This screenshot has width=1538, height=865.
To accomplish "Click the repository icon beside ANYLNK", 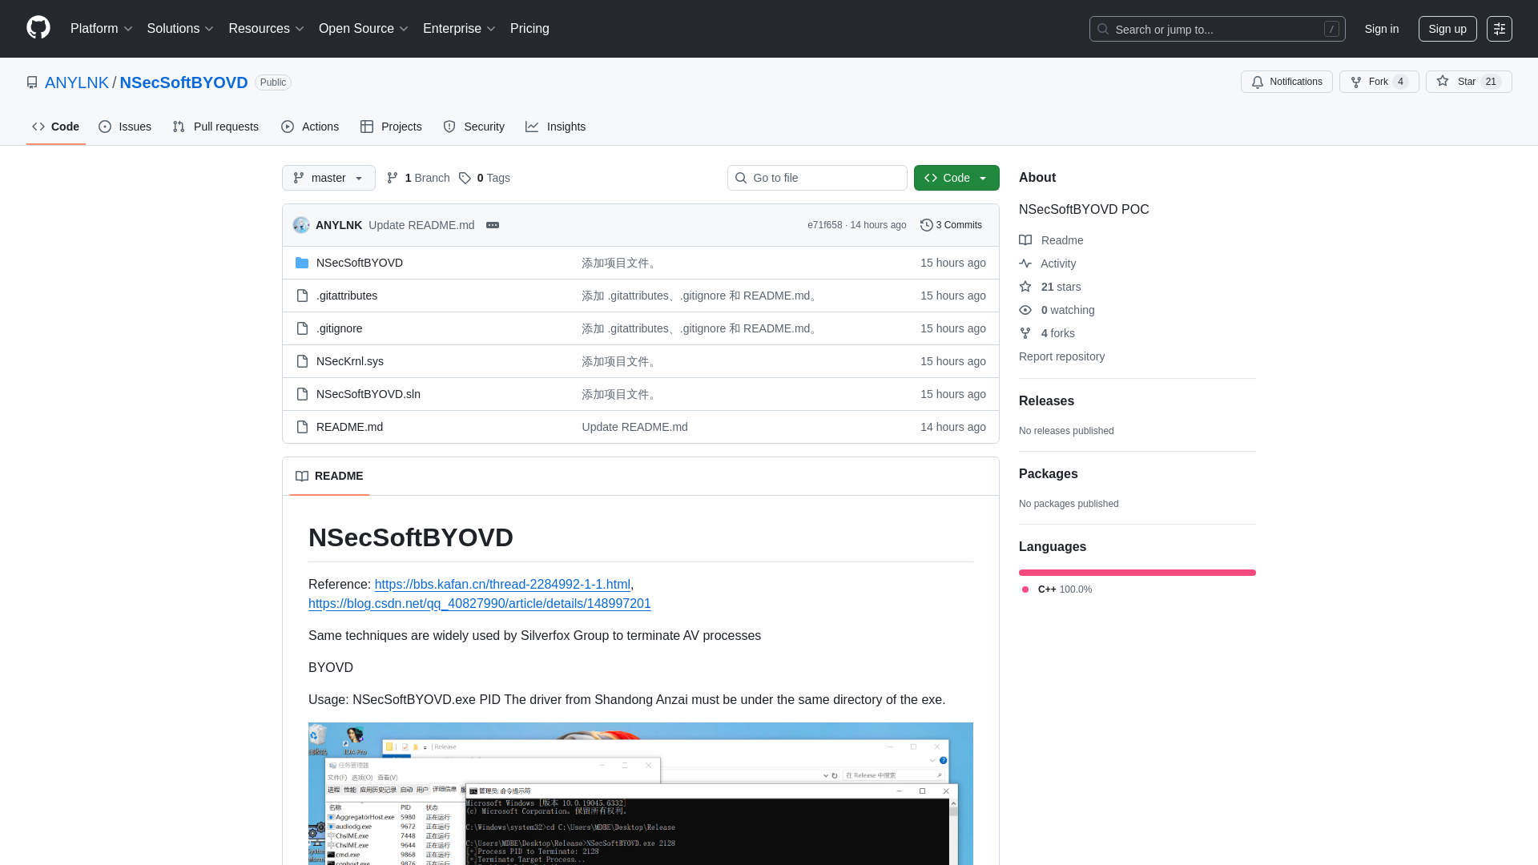I will [x=32, y=82].
